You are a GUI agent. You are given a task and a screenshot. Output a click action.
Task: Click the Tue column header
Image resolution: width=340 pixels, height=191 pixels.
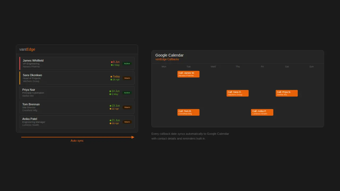point(189,67)
